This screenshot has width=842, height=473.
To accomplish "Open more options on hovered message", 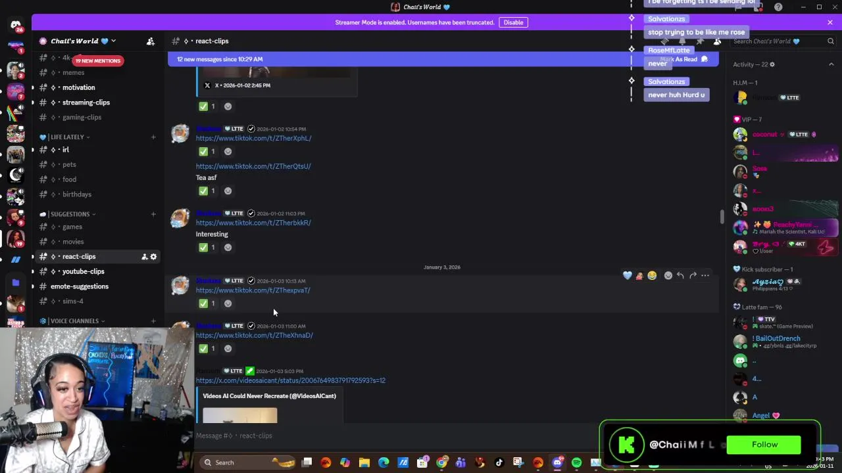I will coord(705,276).
